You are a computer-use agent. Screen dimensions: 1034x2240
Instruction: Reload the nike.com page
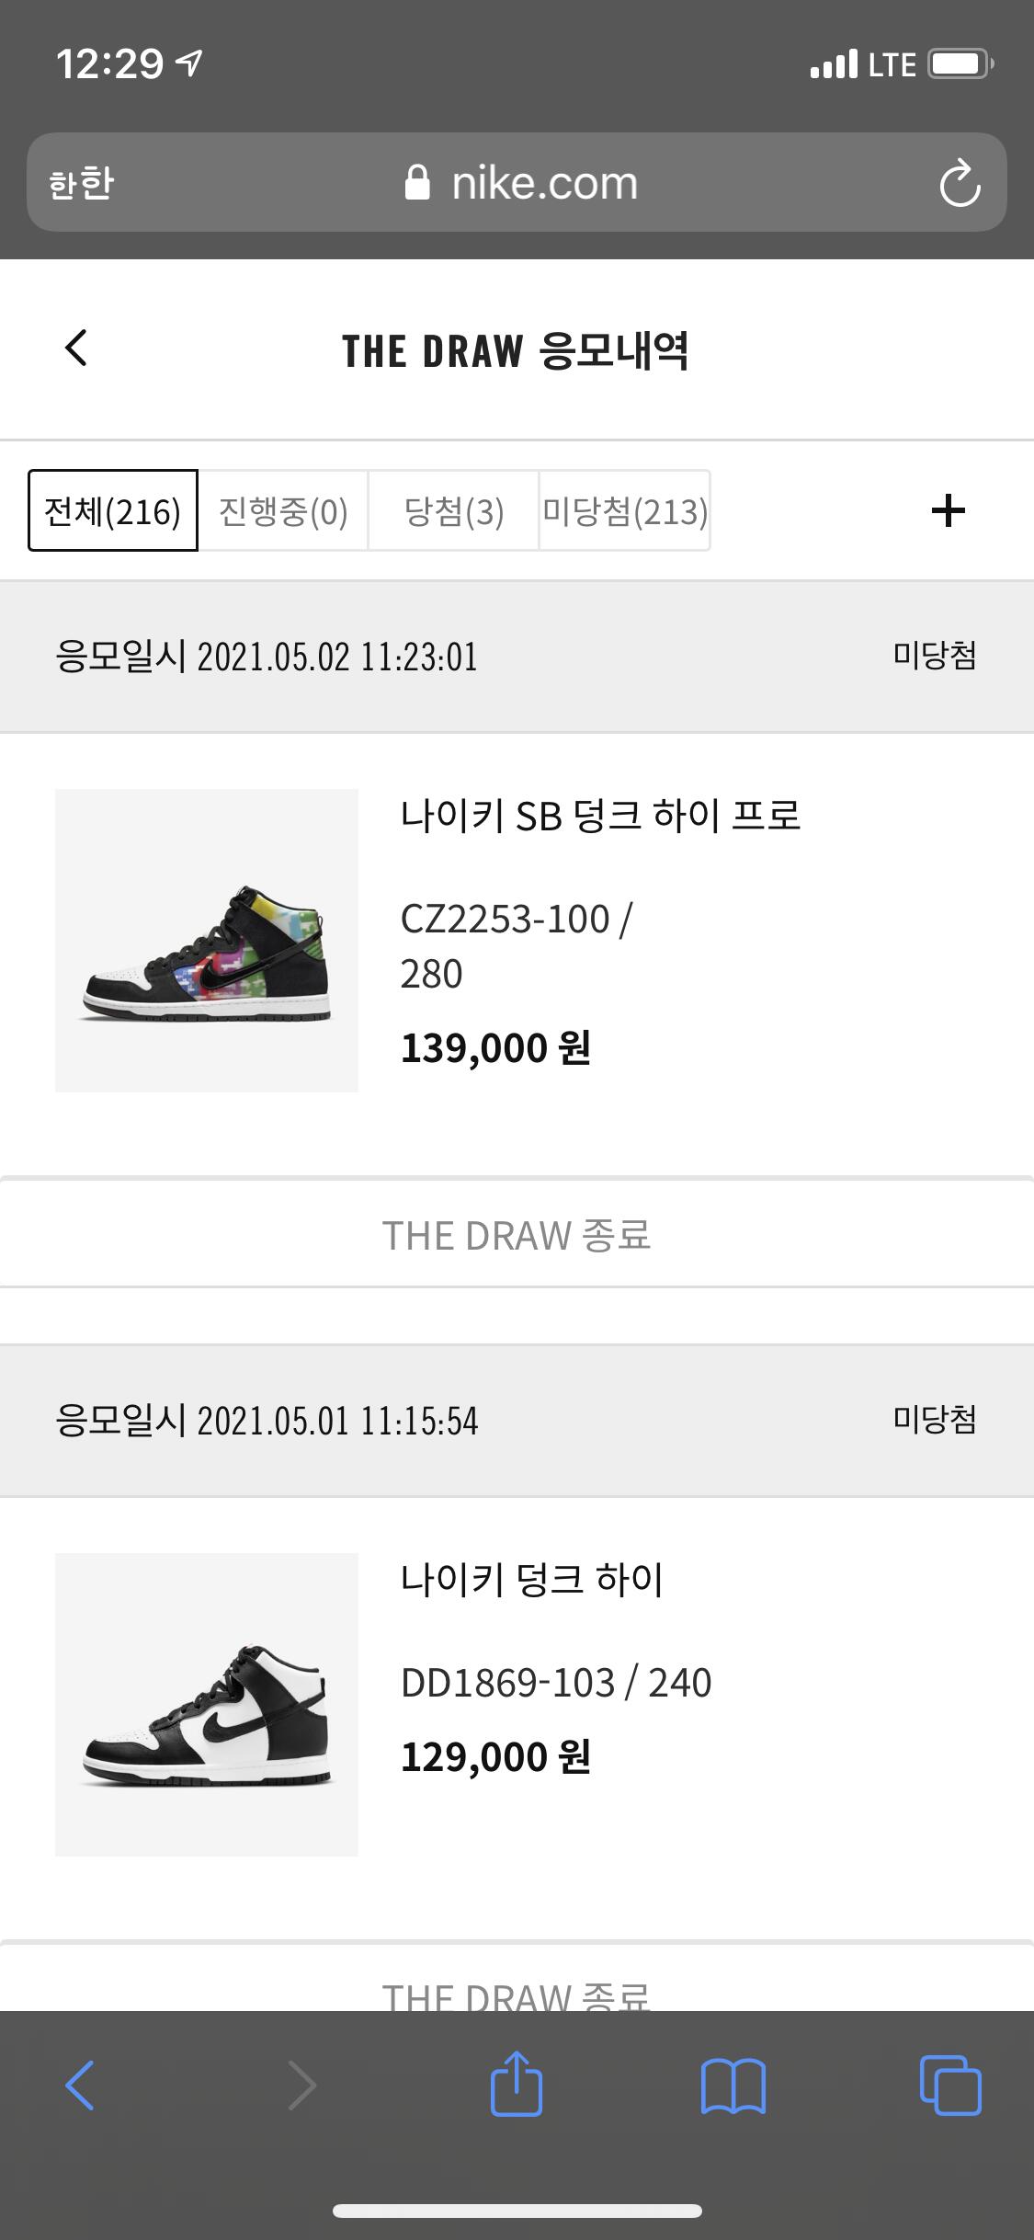tap(960, 183)
